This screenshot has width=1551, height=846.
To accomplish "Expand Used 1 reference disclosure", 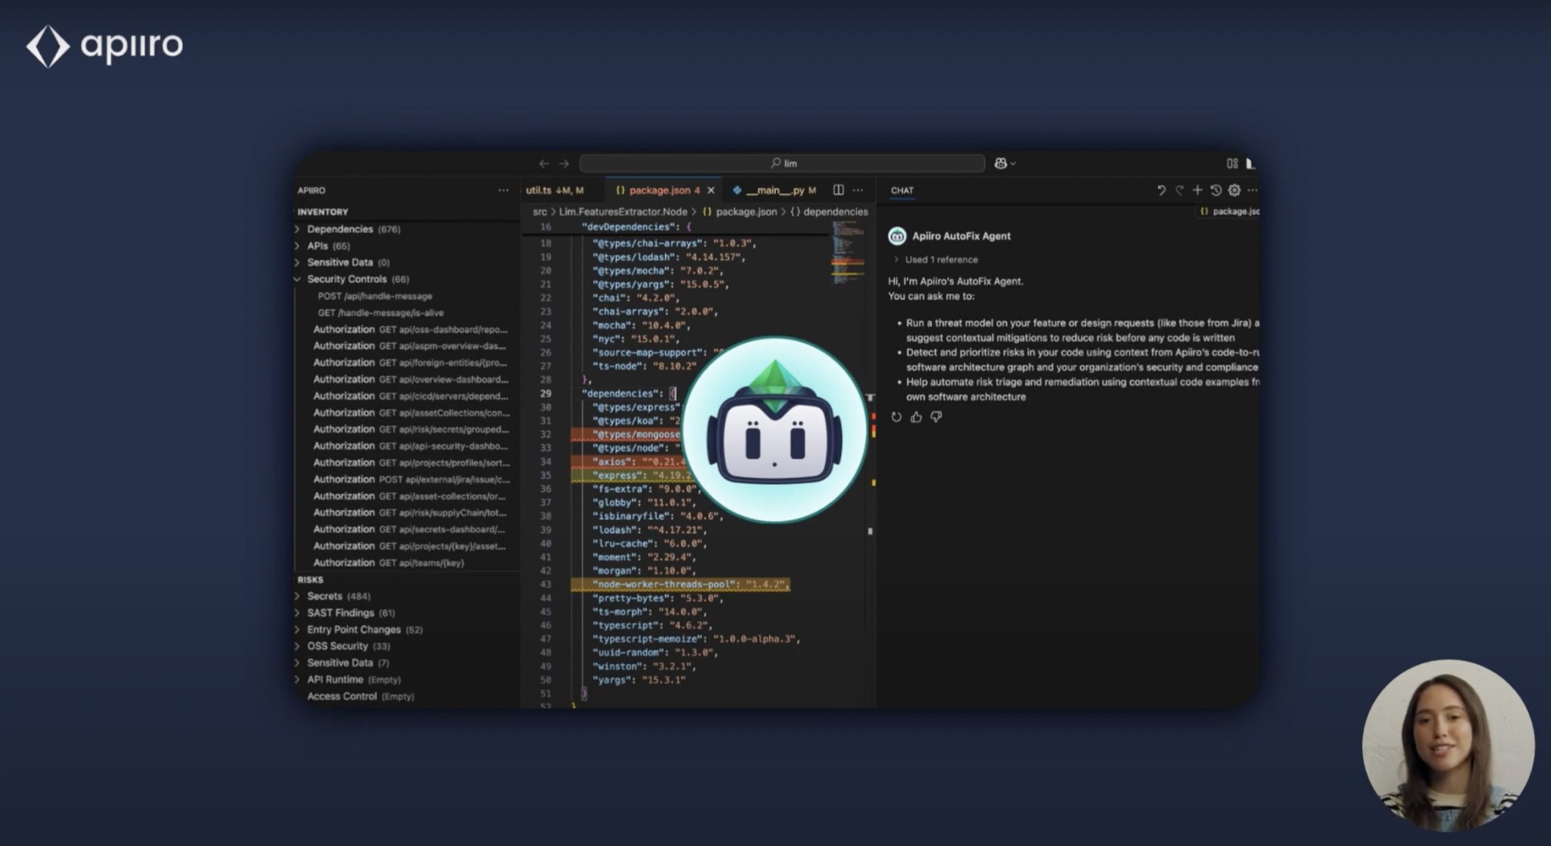I will pos(940,260).
